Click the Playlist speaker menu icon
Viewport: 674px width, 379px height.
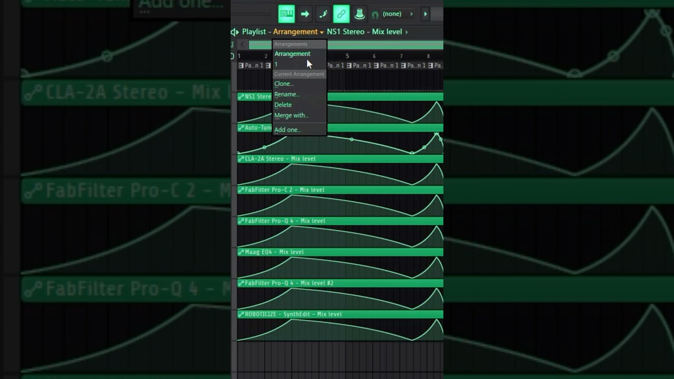coord(235,32)
